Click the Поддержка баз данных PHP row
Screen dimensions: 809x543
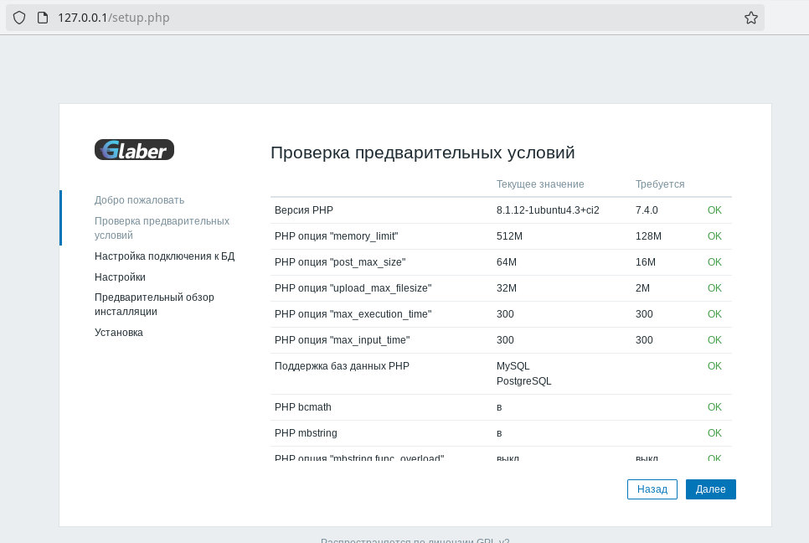click(x=341, y=366)
